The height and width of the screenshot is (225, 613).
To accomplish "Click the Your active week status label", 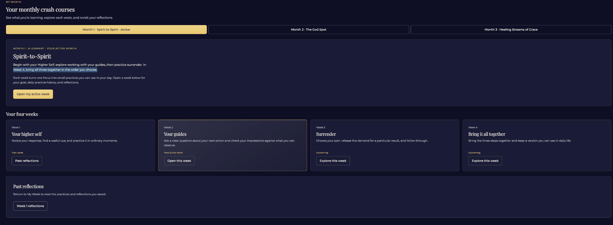I will pos(173,153).
